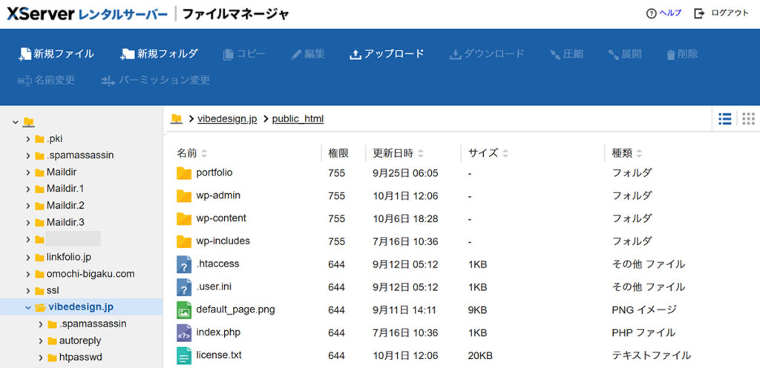Select the default_page.png image file icon
This screenshot has height=368, width=760.
point(184,310)
